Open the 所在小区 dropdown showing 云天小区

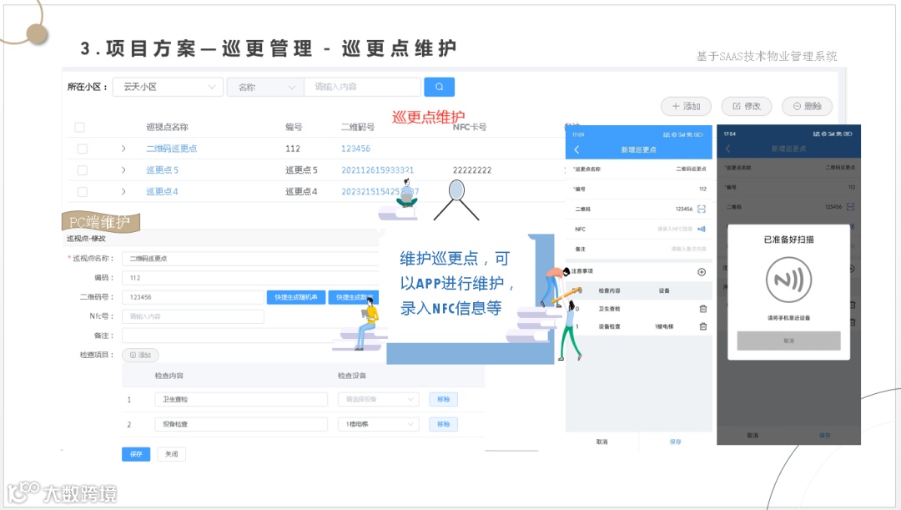(168, 87)
